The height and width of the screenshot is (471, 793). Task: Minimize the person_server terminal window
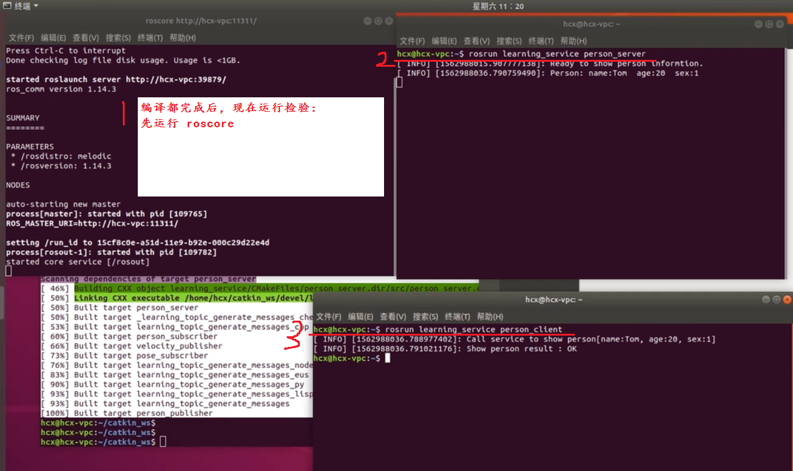point(758,24)
